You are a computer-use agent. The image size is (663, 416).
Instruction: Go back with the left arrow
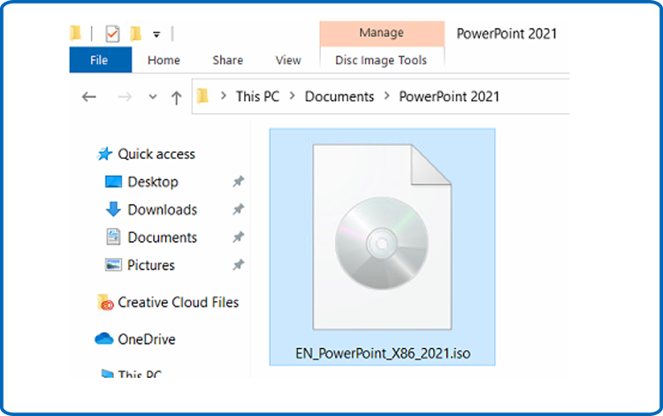[x=88, y=97]
